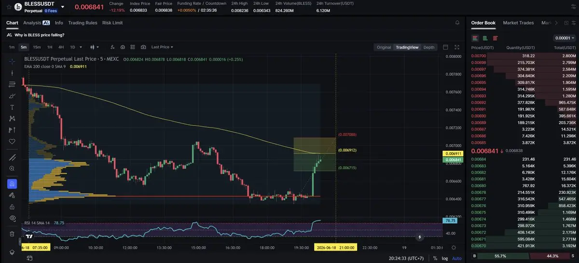Select the 1H timeframe
This screenshot has height=263, width=579.
pyautogui.click(x=50, y=47)
